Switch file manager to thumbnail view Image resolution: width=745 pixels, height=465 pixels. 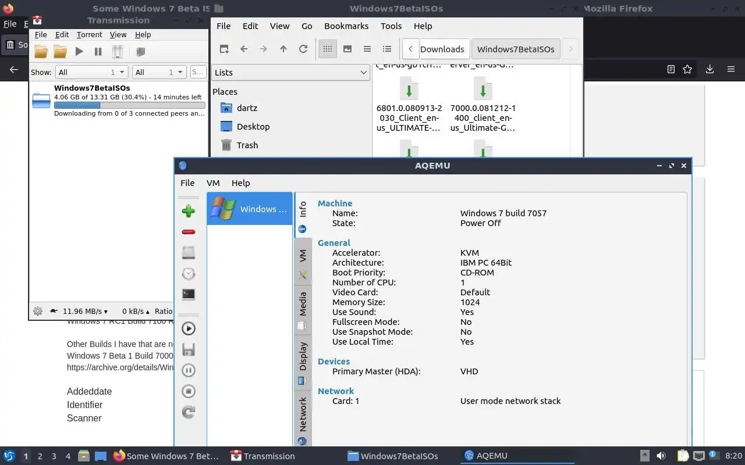pos(347,49)
